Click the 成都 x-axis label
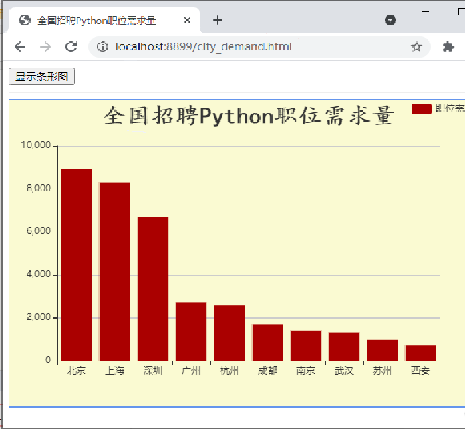 (x=268, y=371)
